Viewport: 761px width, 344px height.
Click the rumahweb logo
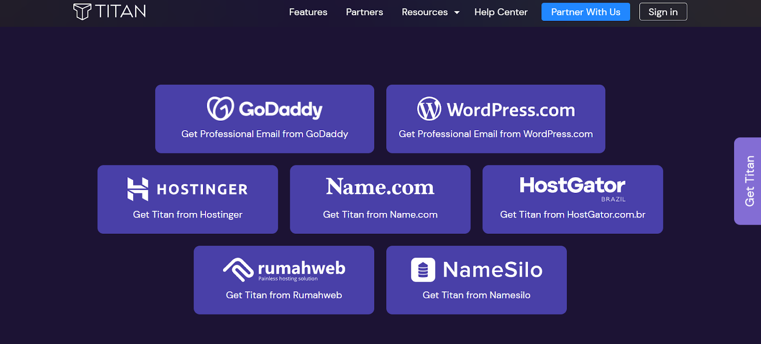[284, 270]
